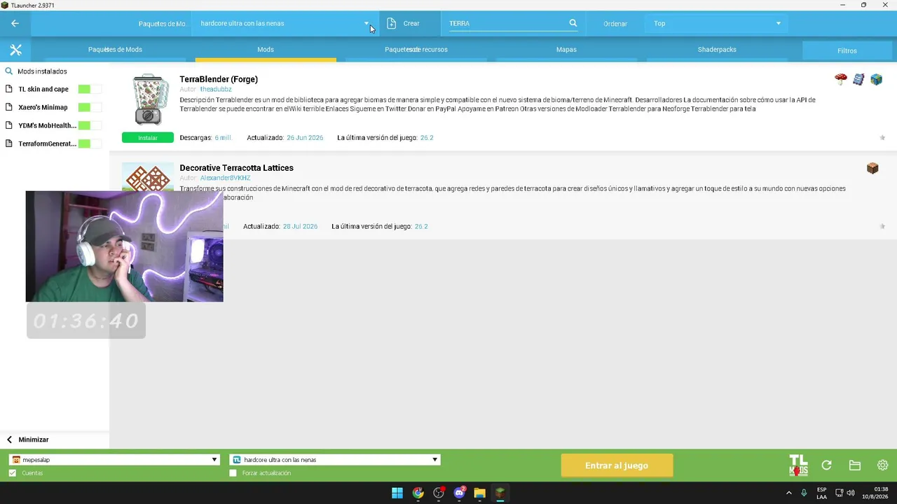
Task: Favorite Decorative Terracotta Lattices with its star
Action: 882,226
